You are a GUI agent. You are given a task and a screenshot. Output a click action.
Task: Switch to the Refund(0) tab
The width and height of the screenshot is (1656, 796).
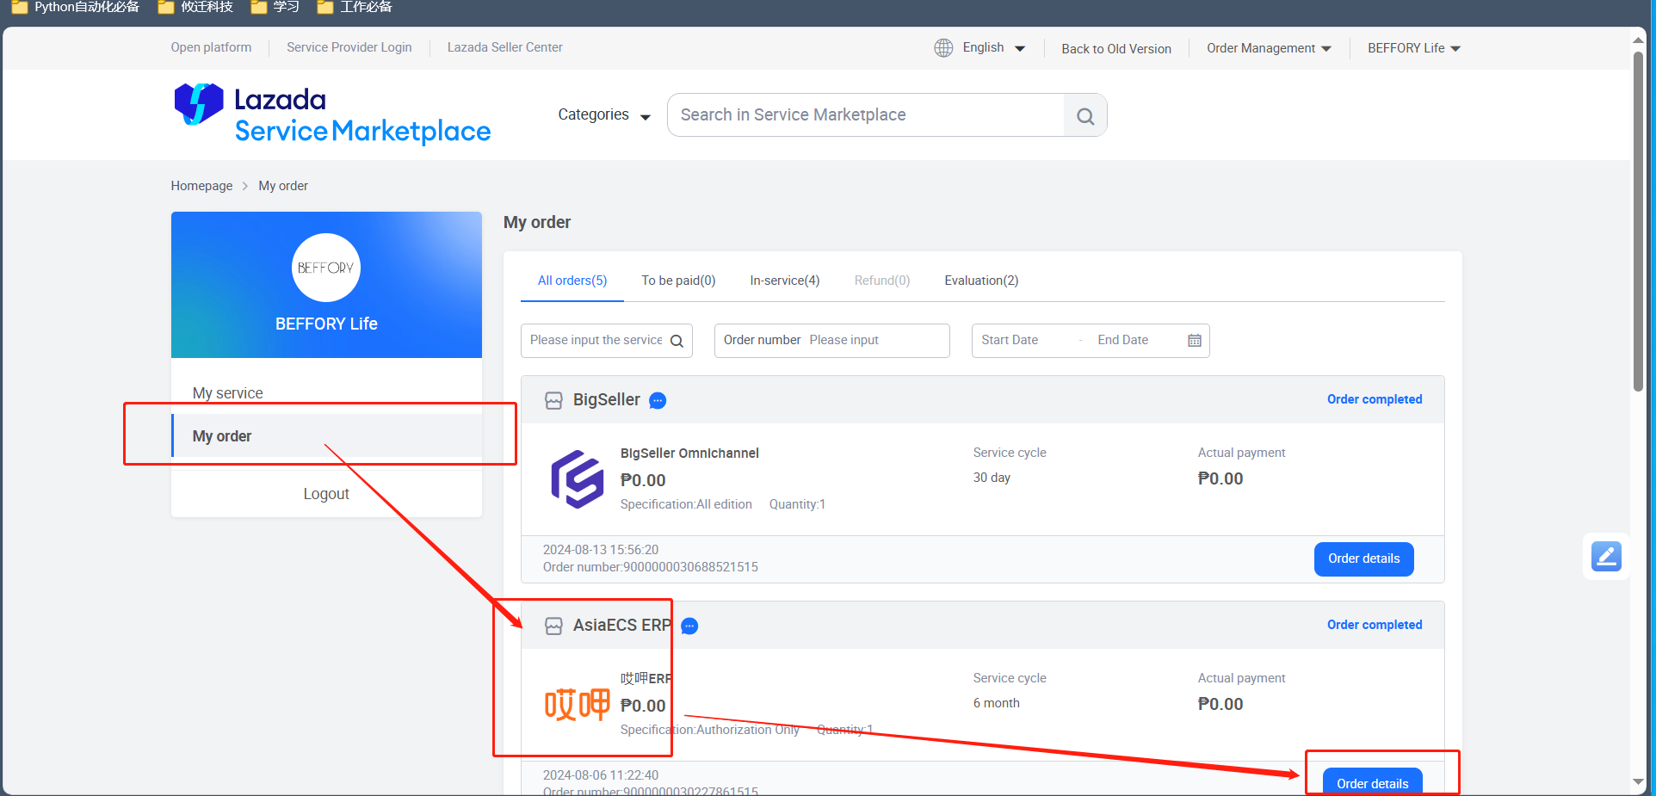(881, 281)
